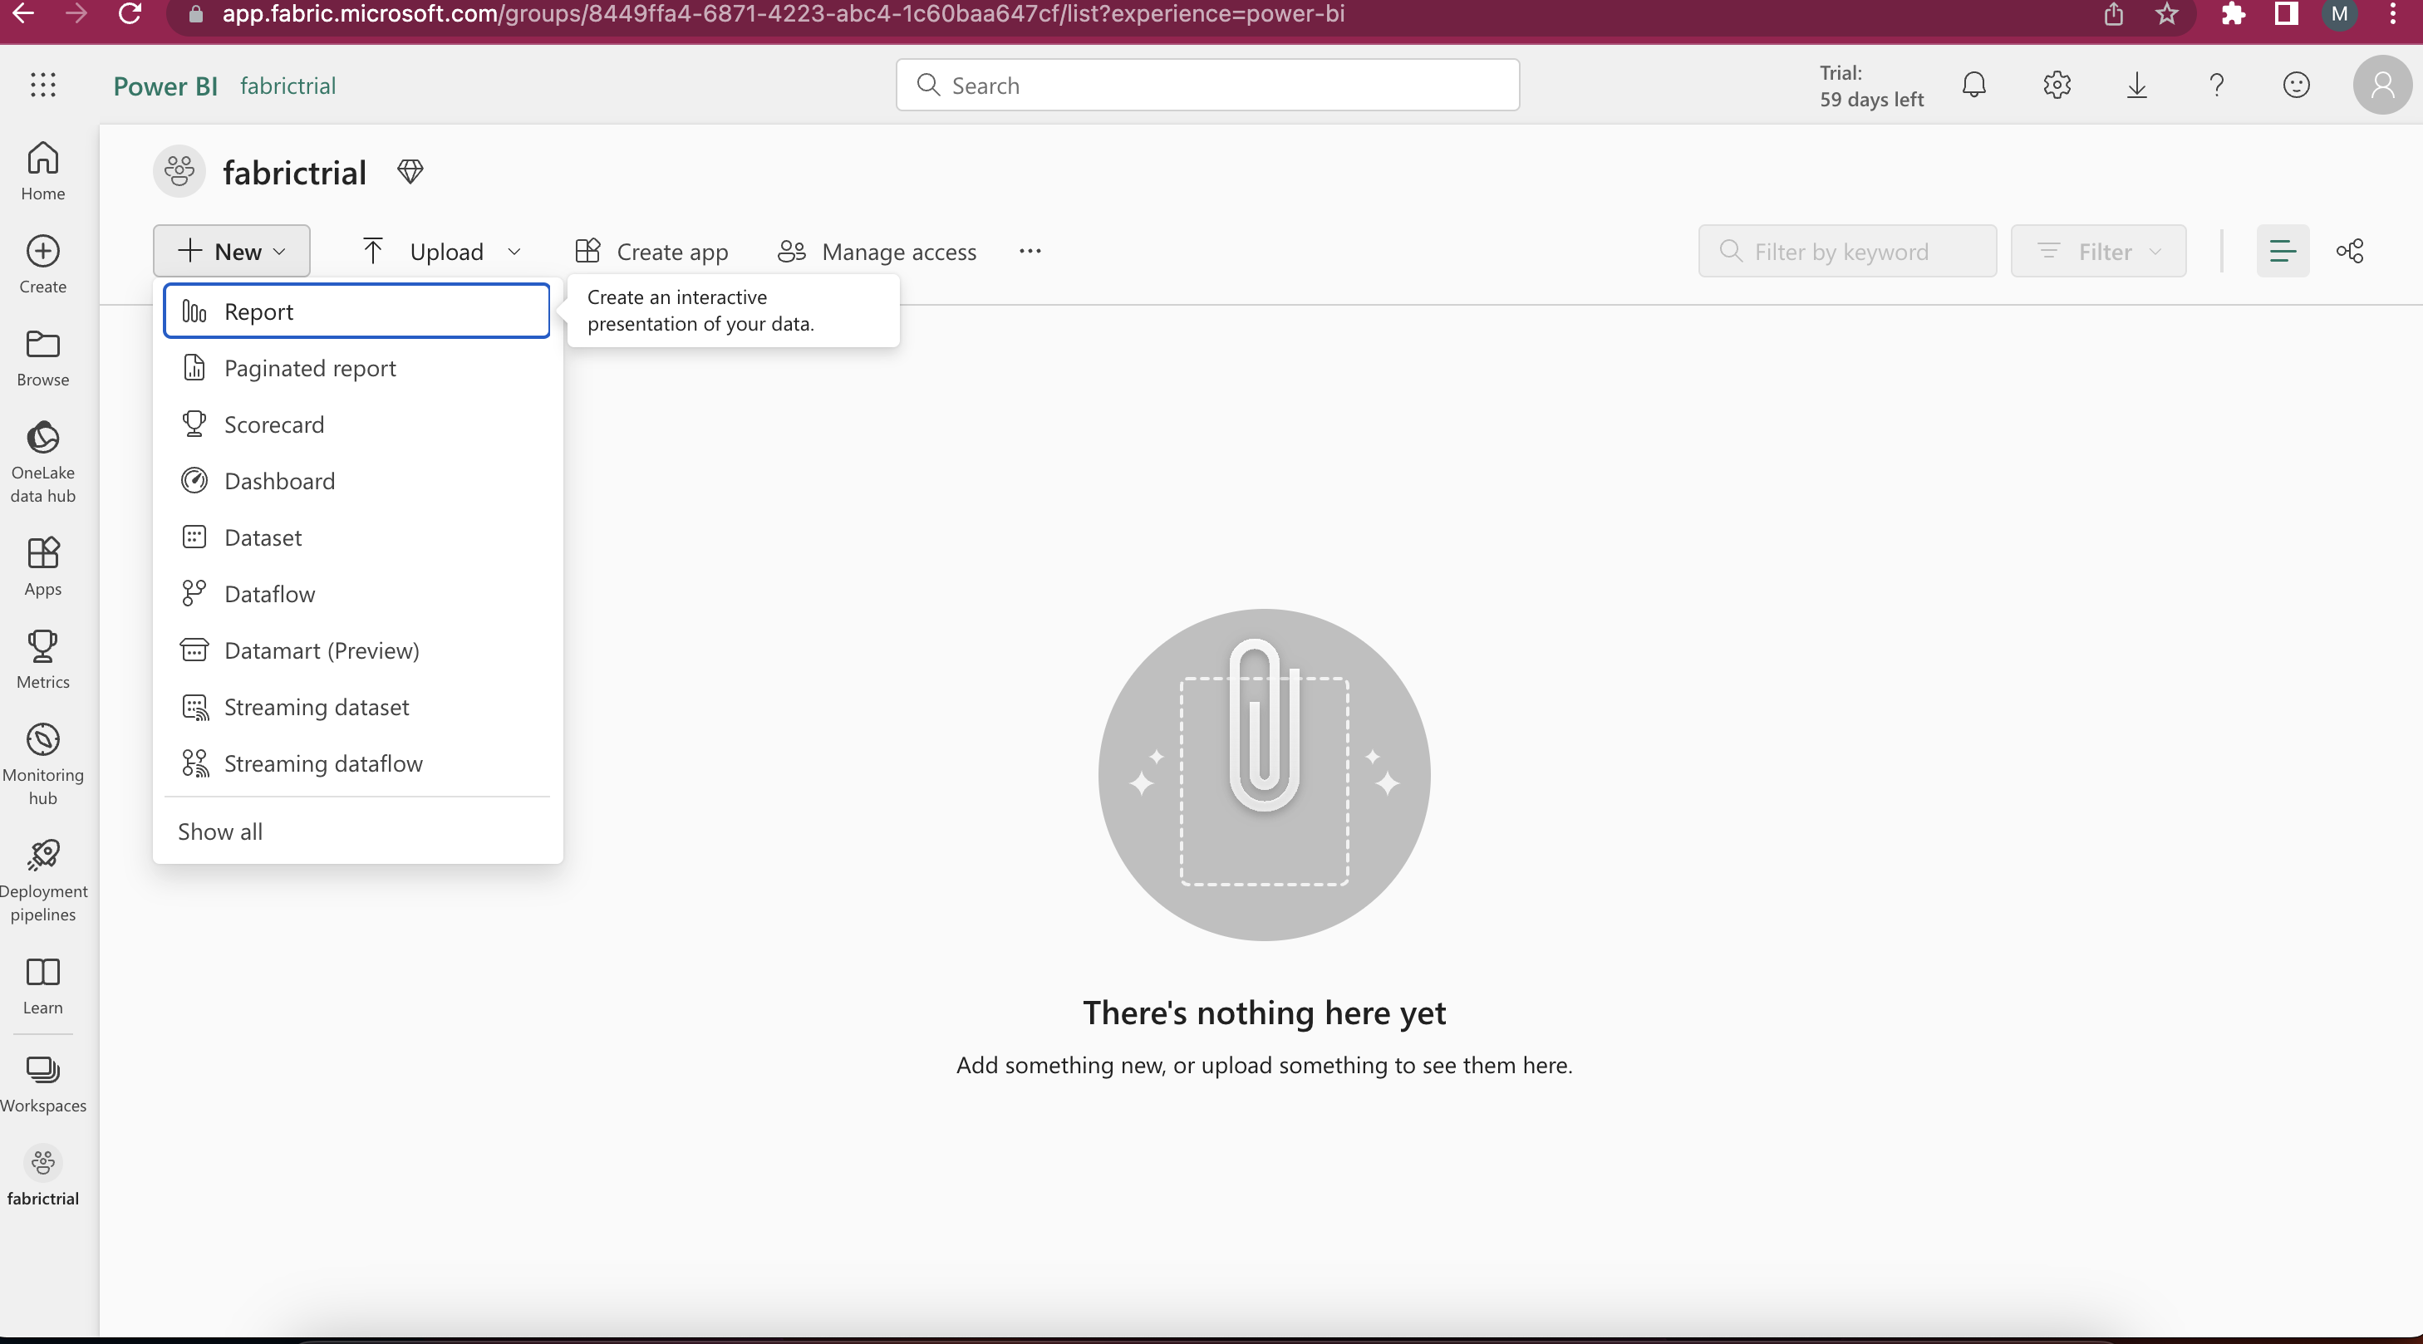Screen dimensions: 2423x1344
Task: Open Browse in the left sidebar
Action: tap(43, 357)
